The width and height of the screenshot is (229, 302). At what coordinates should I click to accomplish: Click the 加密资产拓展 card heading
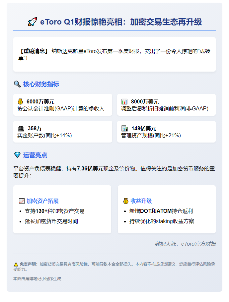pos(42,201)
